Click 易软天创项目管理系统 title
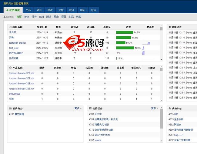 (16, 4)
